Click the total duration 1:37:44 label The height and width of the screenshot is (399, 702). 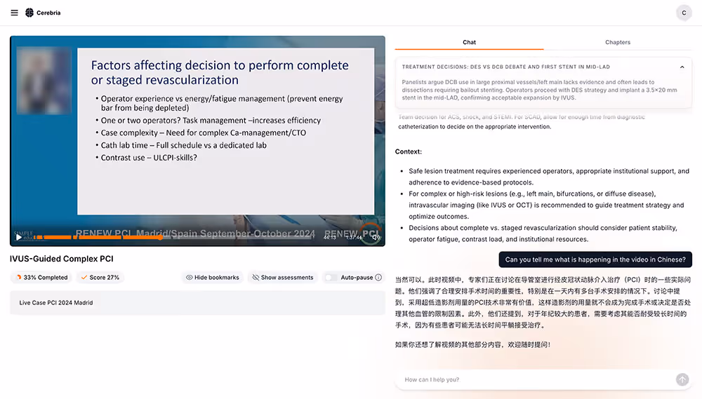(x=354, y=237)
